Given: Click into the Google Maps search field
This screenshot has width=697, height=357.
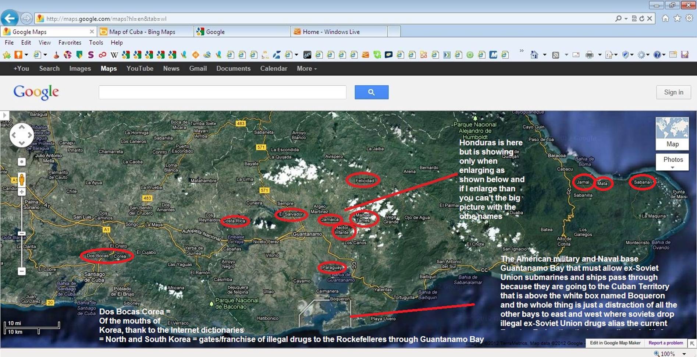Looking at the screenshot, I should [223, 92].
